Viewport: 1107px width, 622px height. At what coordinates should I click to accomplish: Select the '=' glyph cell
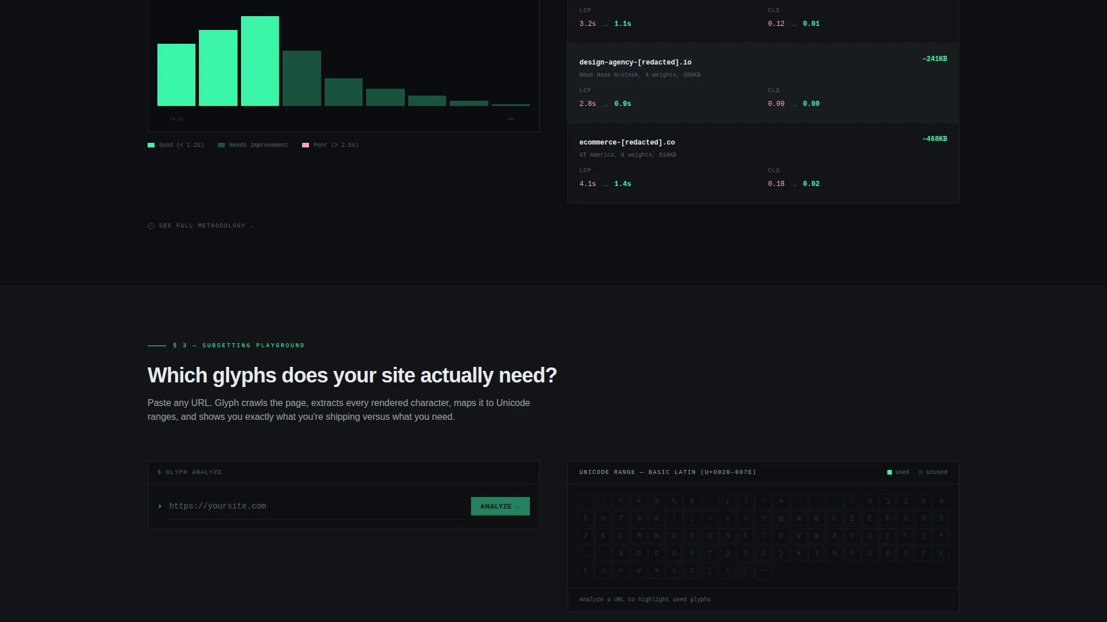728,518
